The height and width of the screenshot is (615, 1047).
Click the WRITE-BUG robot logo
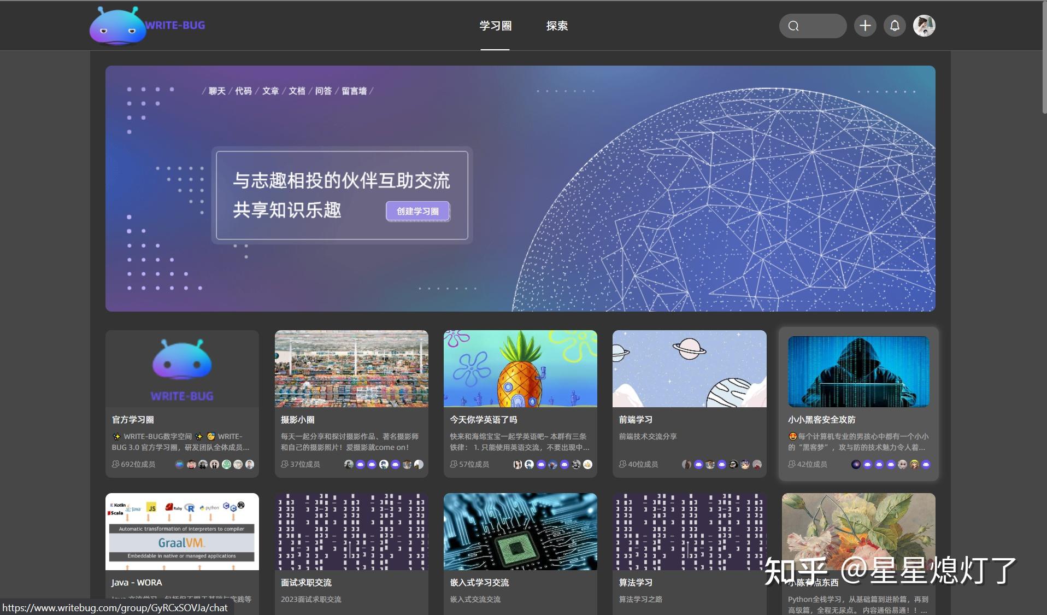pyautogui.click(x=116, y=25)
